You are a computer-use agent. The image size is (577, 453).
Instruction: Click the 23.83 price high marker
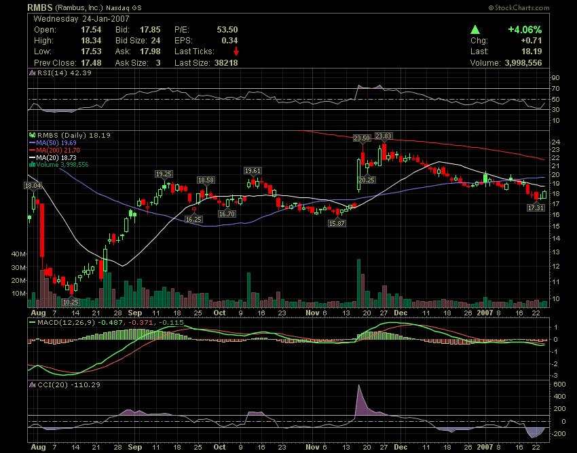pyautogui.click(x=384, y=136)
